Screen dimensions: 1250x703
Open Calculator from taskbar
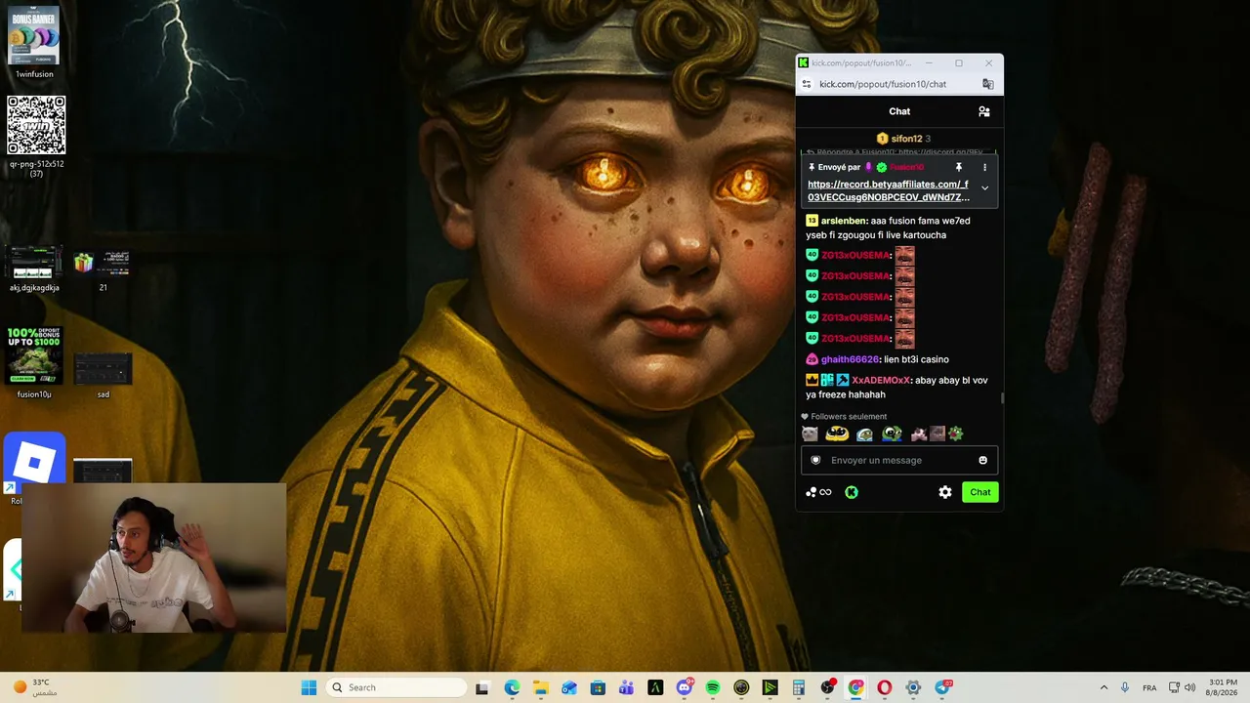(x=798, y=687)
